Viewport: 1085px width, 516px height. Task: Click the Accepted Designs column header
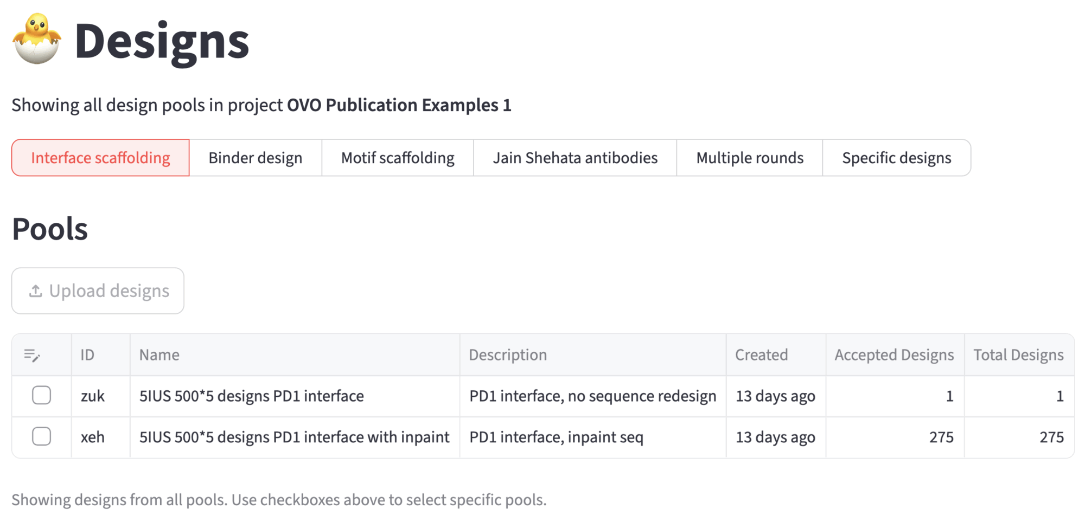894,355
